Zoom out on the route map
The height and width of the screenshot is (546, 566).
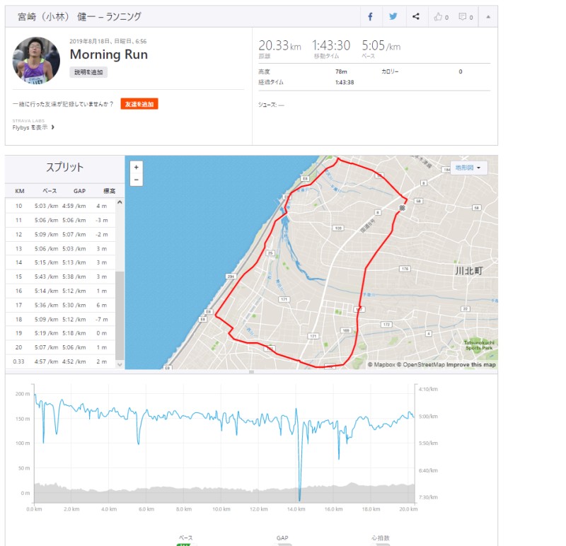pos(137,180)
